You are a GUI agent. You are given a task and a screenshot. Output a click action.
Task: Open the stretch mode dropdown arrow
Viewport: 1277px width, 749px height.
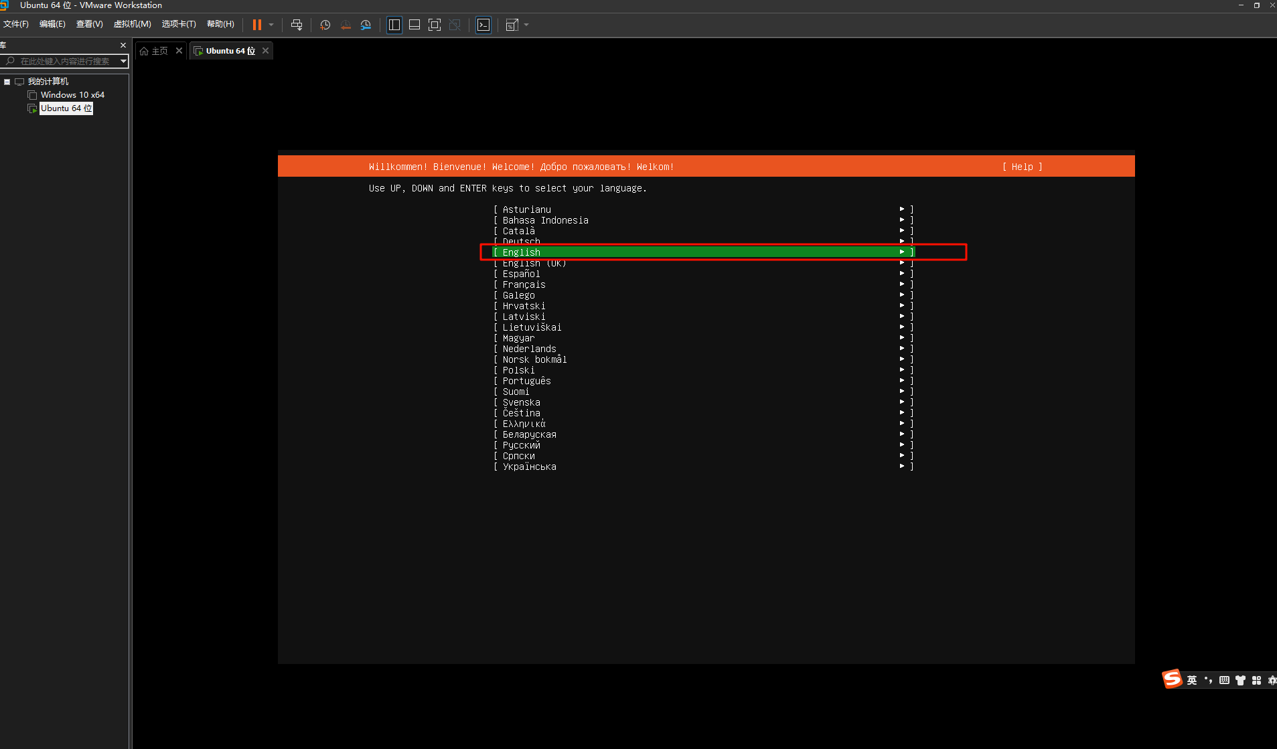[x=525, y=25]
